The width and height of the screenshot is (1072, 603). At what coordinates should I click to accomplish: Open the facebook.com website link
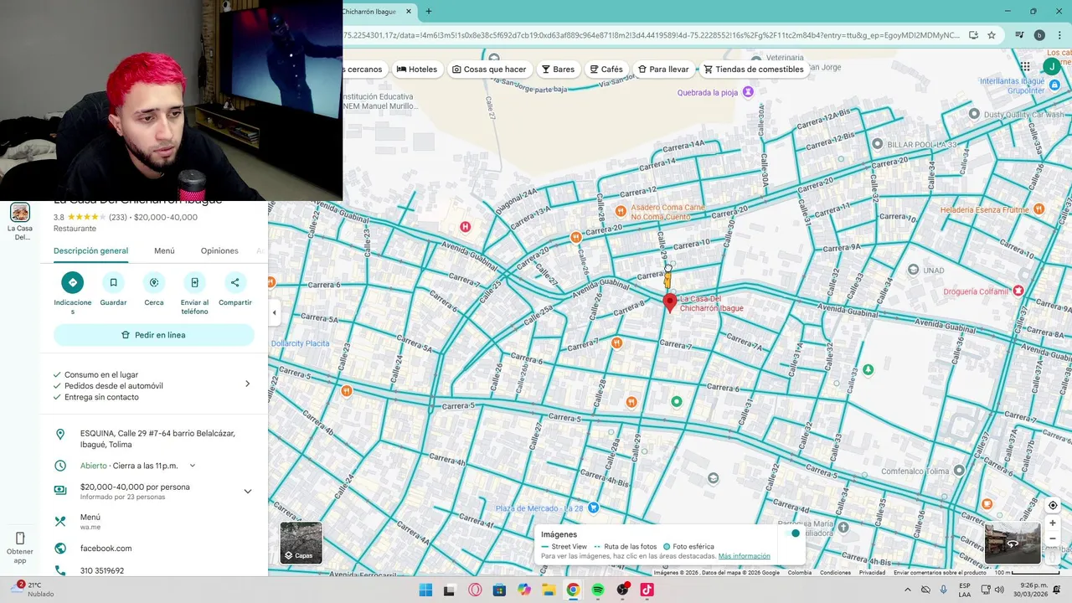[106, 549]
